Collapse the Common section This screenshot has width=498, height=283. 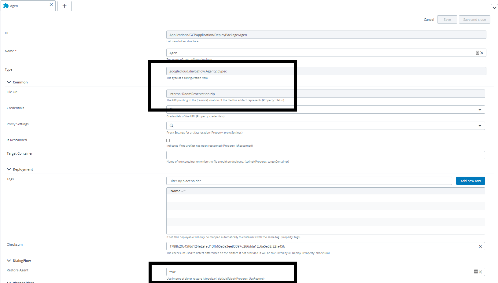click(x=9, y=82)
